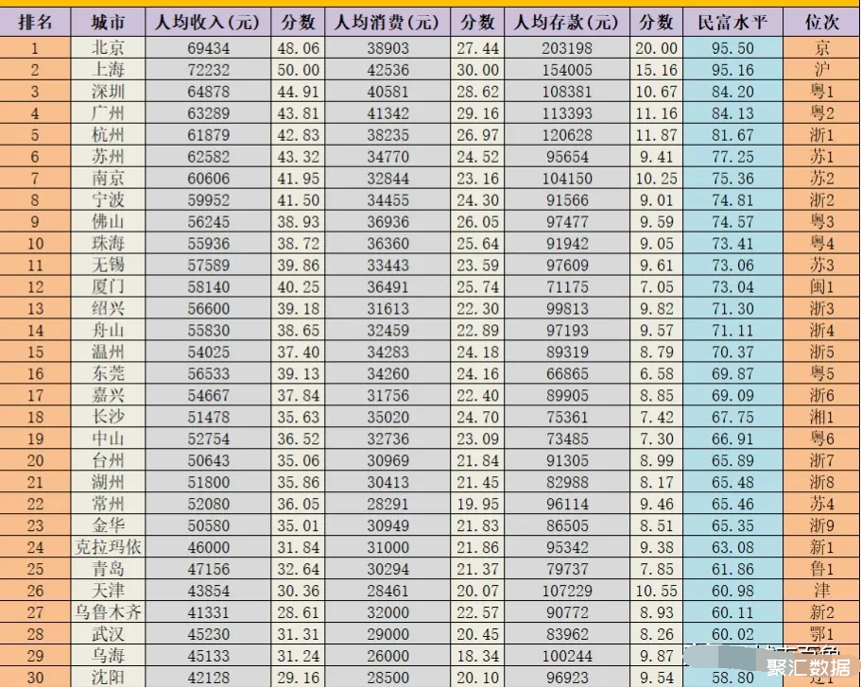Select the 位次 header cell
861x687 pixels.
click(822, 23)
